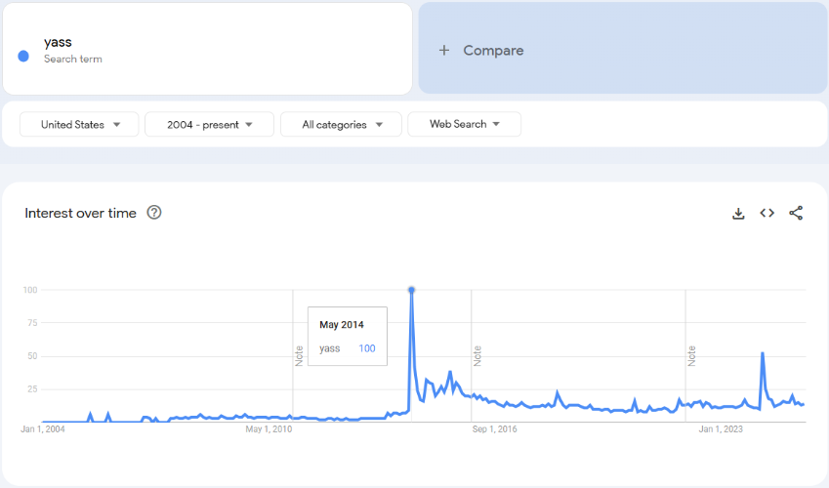
Task: Click the Interest over time heading
Action: coord(80,213)
